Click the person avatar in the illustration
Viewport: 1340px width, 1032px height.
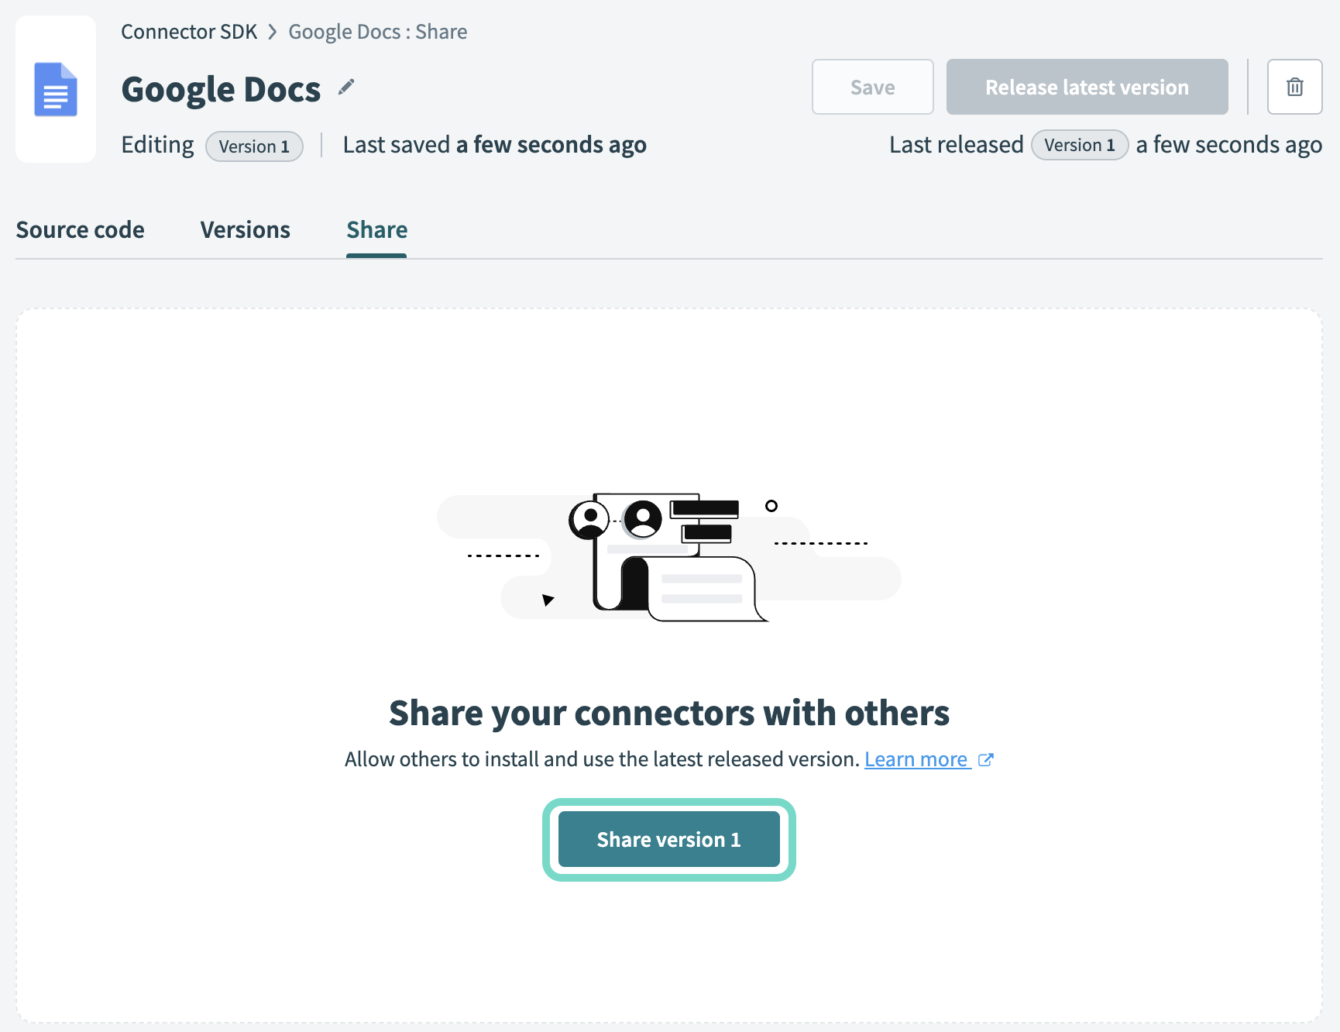(590, 518)
